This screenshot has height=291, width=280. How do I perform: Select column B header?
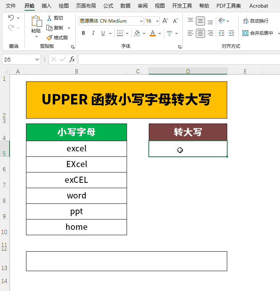coord(77,71)
